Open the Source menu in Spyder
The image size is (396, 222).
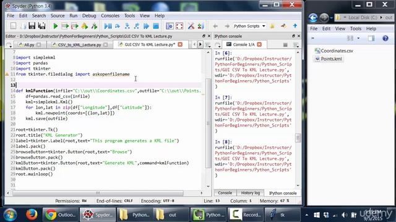(x=58, y=15)
